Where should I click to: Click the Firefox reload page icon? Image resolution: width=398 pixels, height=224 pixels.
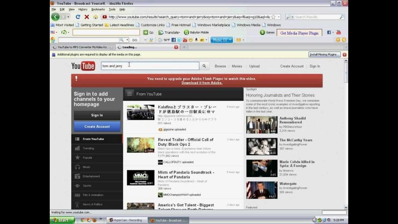point(78,17)
